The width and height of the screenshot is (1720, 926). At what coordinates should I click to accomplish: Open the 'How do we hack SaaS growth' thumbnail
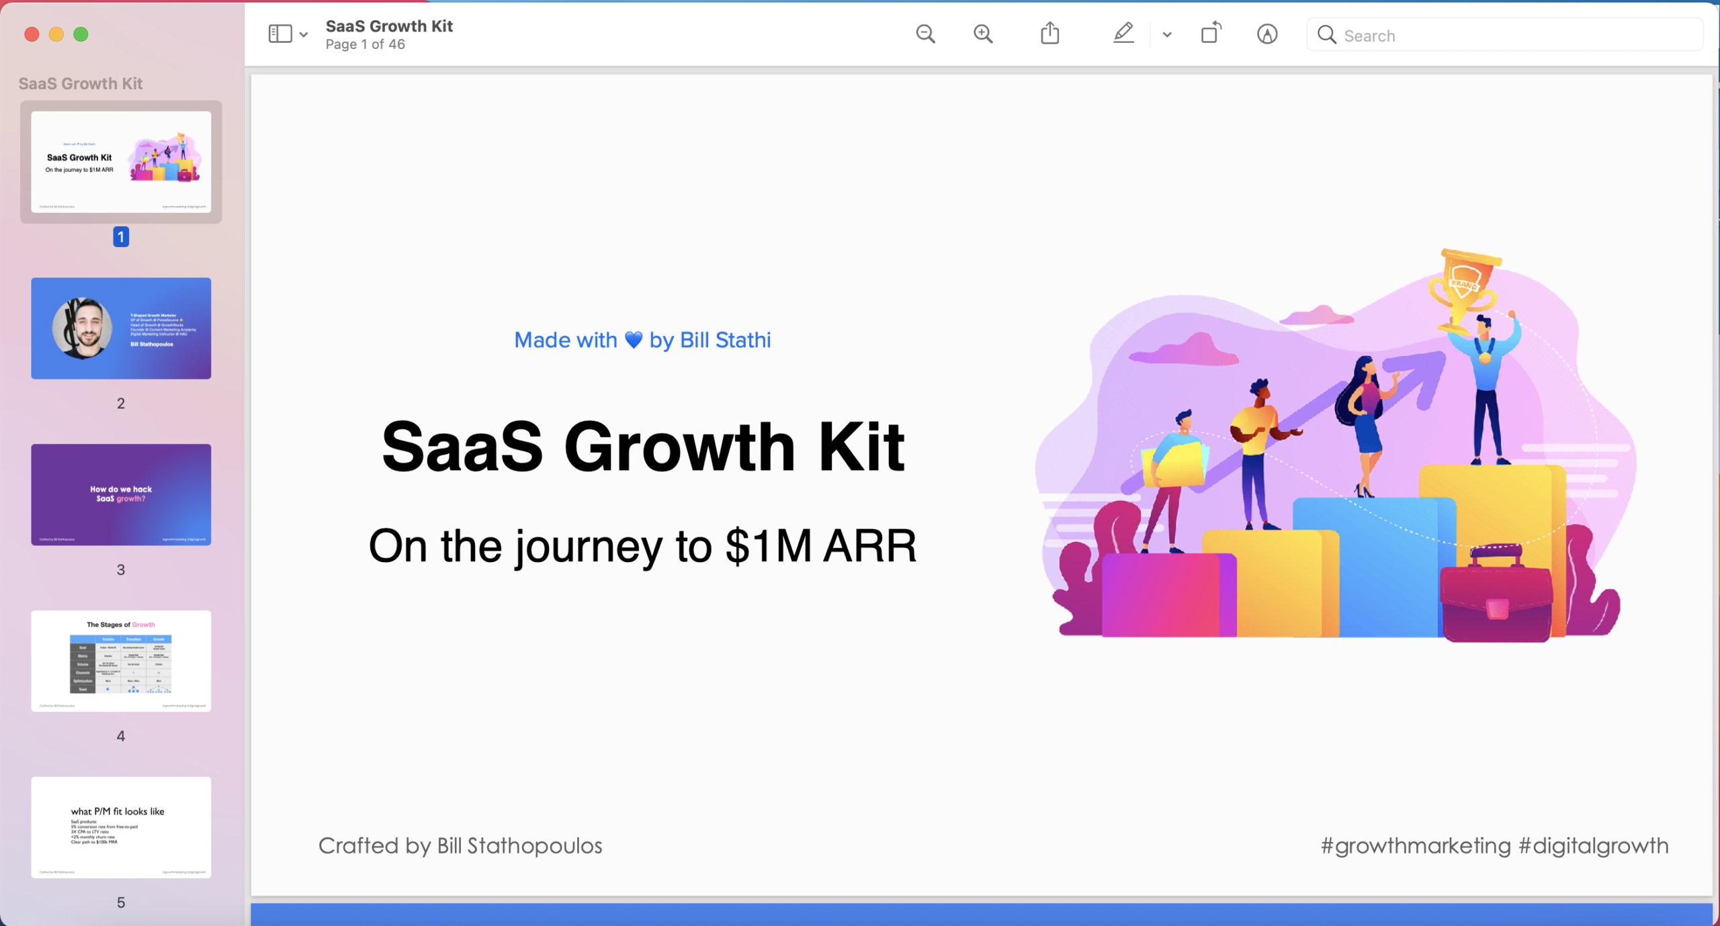121,494
